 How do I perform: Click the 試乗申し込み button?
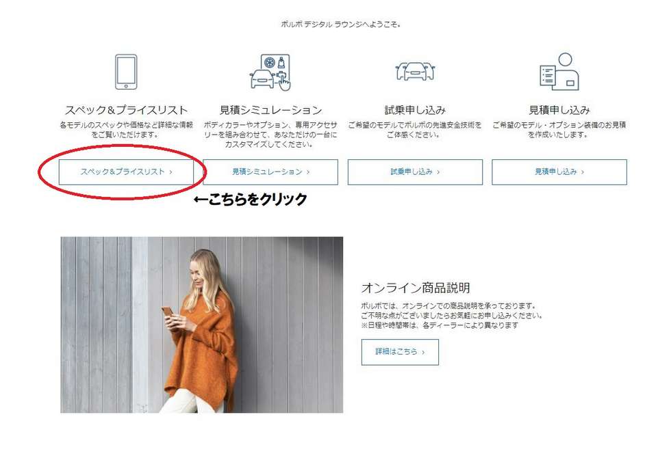point(415,172)
